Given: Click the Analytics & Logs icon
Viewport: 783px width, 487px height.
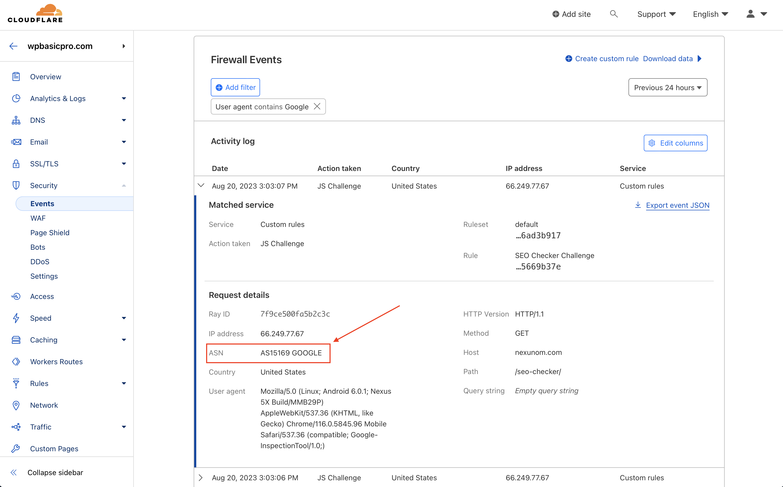Looking at the screenshot, I should tap(16, 99).
